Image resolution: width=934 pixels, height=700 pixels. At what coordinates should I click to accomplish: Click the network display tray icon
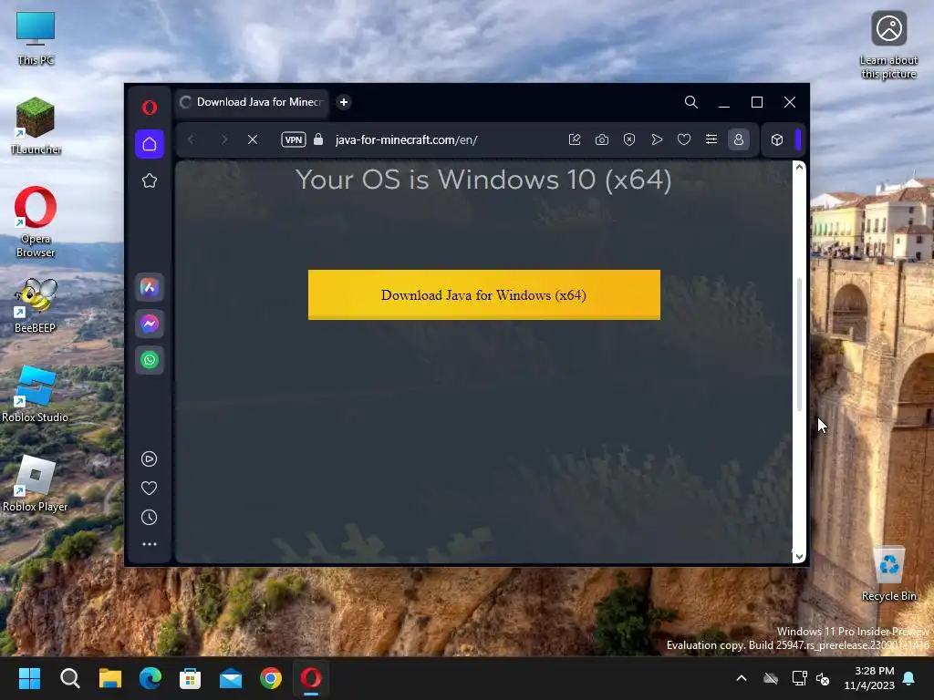[799, 678]
